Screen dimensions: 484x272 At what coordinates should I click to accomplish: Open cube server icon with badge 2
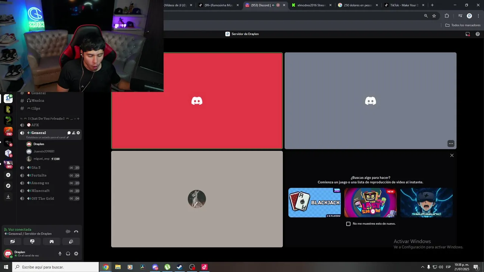point(8,153)
